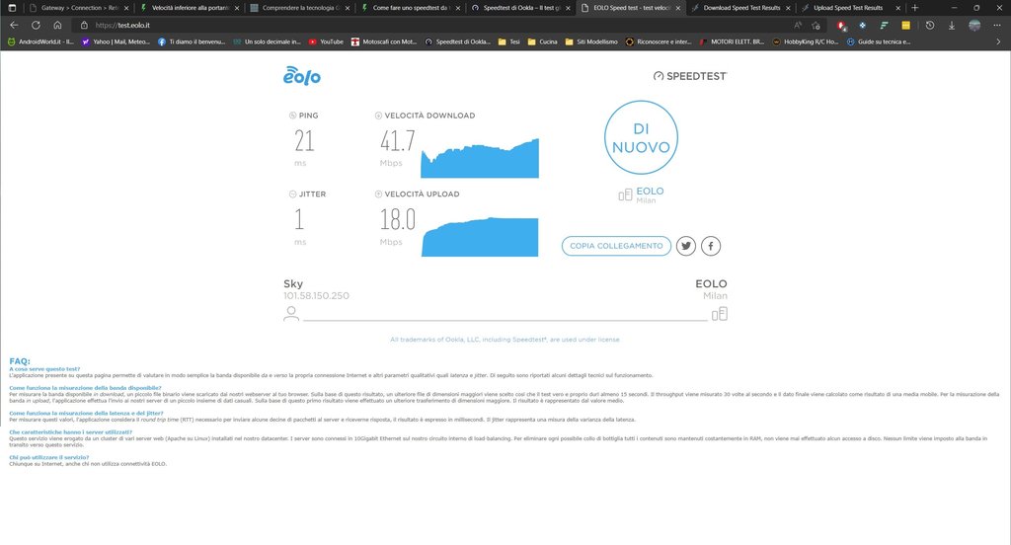Click the upload speed graph

(480, 237)
